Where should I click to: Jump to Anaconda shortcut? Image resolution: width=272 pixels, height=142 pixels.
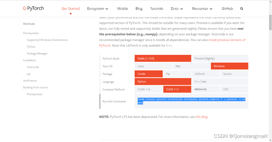click(33, 67)
